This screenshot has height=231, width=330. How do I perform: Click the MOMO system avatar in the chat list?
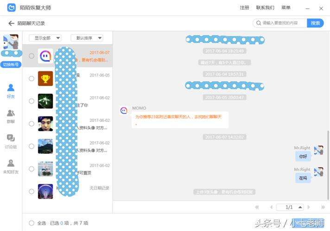(x=45, y=56)
